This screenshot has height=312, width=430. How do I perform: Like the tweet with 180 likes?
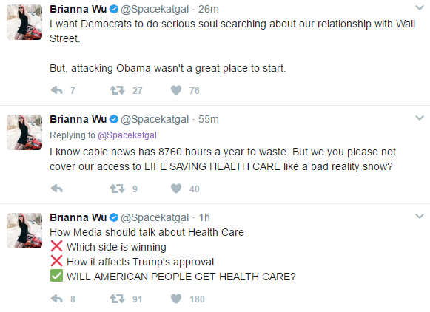176,299
